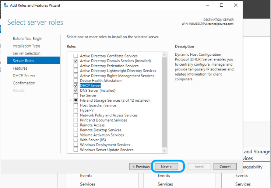Check Remote Desktop Services role

pos(76,130)
